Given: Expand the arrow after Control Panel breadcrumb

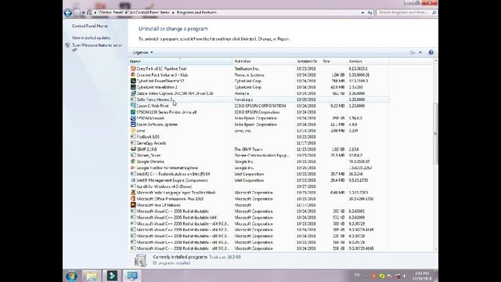Looking at the screenshot, I should (126, 13).
